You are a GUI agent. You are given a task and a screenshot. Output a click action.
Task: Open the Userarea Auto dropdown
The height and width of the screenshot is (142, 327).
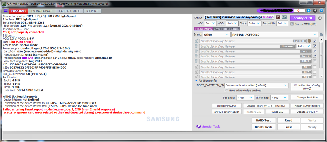(x=304, y=46)
